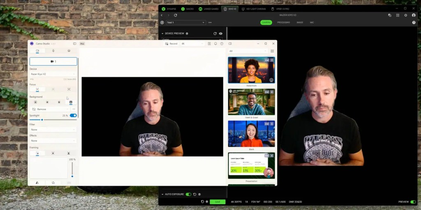Open the Razer Kiyo V2 device dropdown
This screenshot has height=210, width=421.
(x=53, y=74)
